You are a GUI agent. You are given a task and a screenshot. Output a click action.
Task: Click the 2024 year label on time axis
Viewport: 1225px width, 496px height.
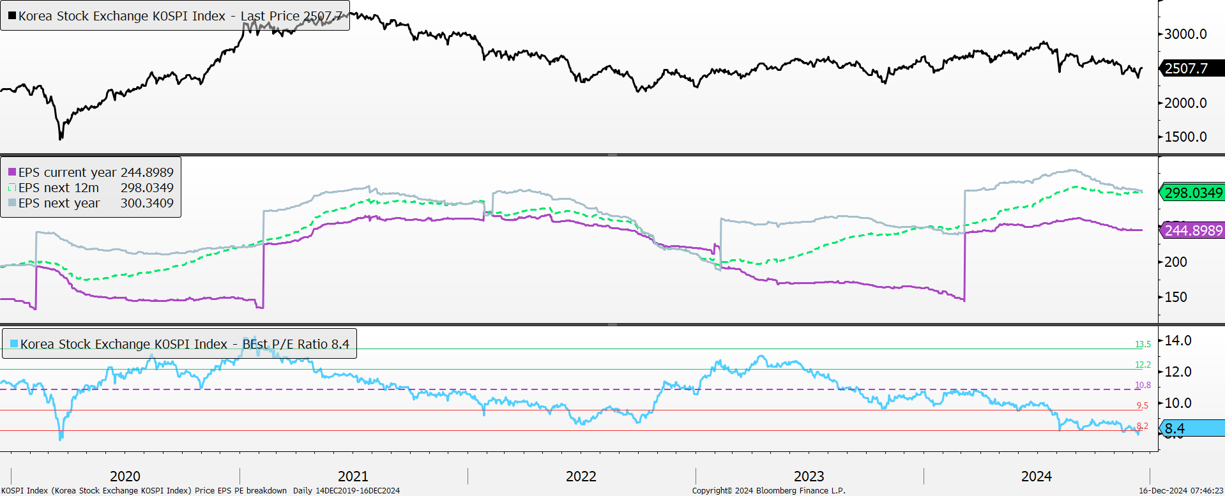(x=1037, y=476)
